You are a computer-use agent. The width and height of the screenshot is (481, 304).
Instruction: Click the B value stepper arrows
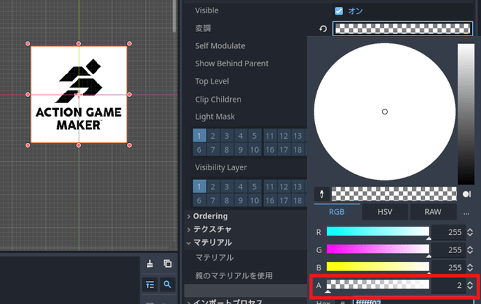click(x=470, y=268)
